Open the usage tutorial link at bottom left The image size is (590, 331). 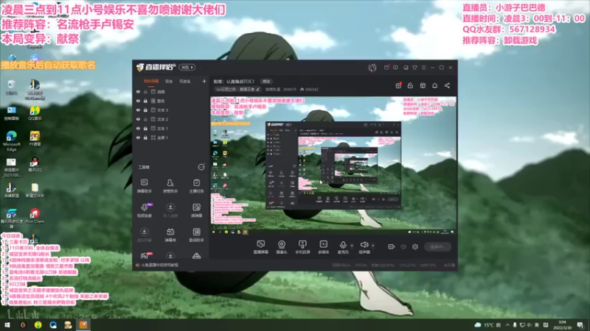click(x=159, y=265)
